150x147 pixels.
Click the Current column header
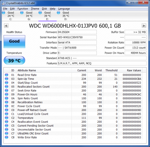point(79,70)
